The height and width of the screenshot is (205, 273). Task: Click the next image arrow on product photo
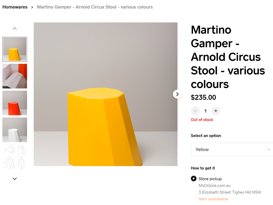tap(177, 94)
